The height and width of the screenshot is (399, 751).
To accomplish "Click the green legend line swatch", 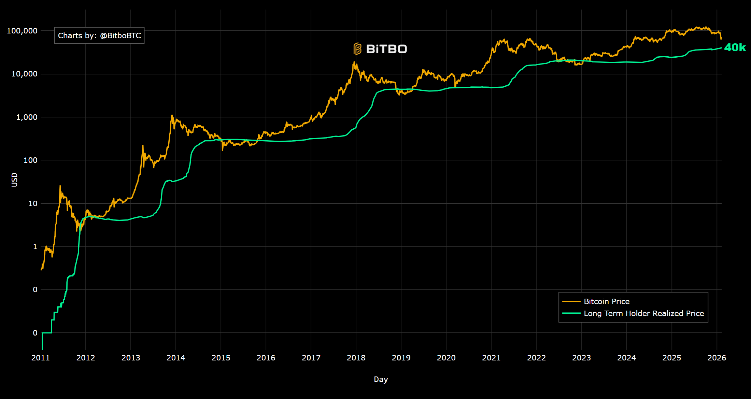I will pos(571,313).
